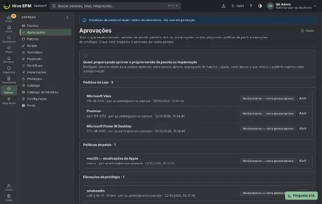Open the Microsoft Visio request
Image resolution: width=322 pixels, height=204 pixels.
click(303, 99)
